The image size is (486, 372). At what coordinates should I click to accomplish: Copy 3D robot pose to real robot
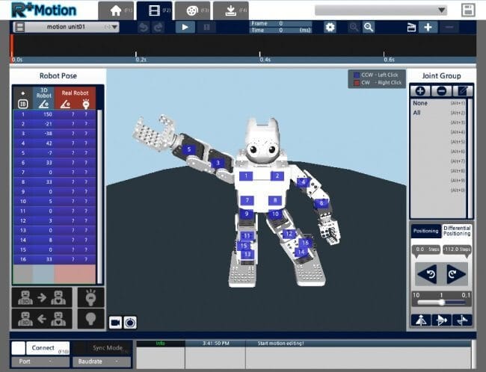tap(42, 297)
